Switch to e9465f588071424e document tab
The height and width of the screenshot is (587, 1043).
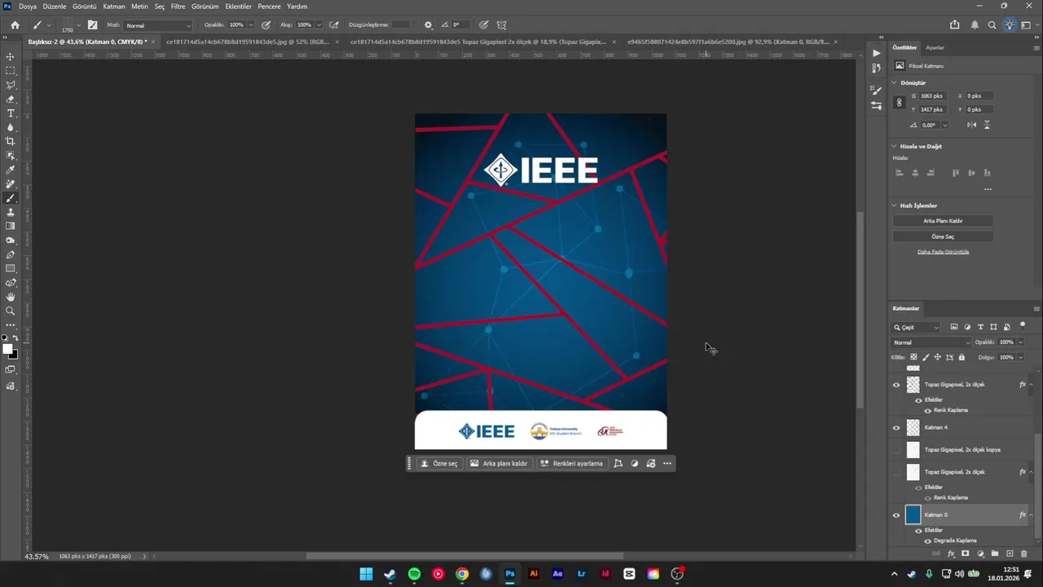pos(728,42)
